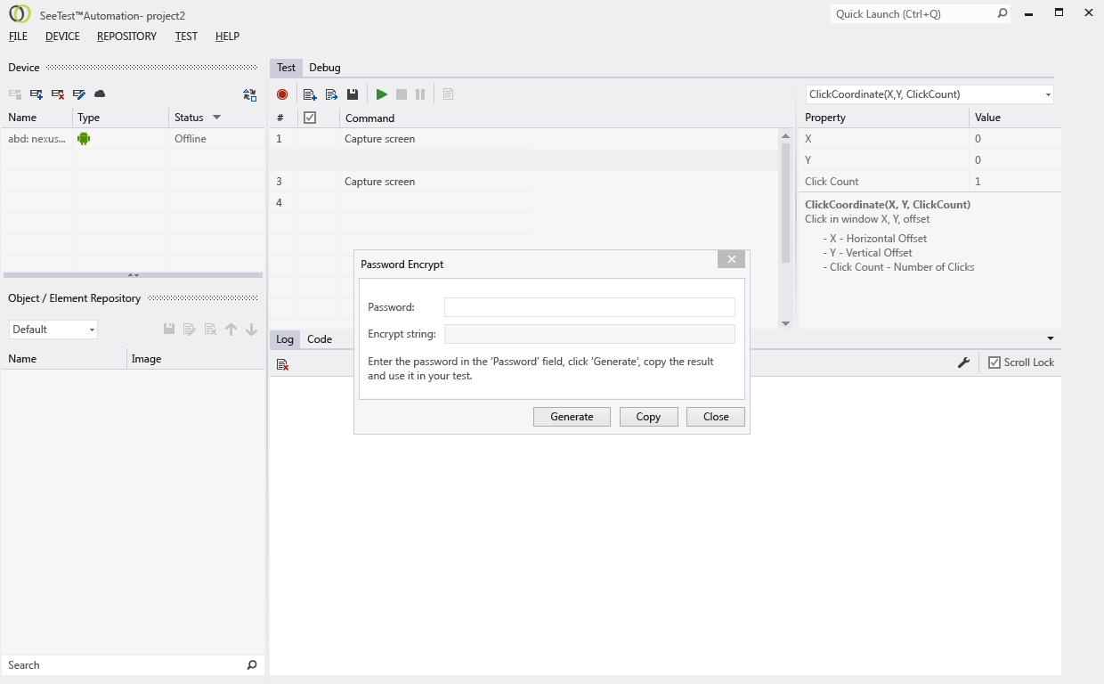Click the X property value cell
The height and width of the screenshot is (684, 1104).
[1015, 139]
